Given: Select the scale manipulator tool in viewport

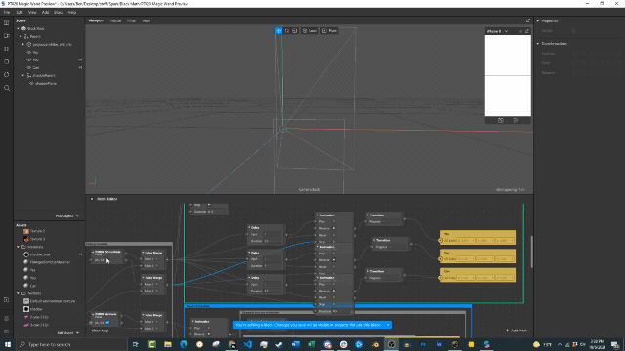Looking at the screenshot, I should pyautogui.click(x=295, y=31).
